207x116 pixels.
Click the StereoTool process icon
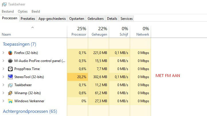coord(10,77)
